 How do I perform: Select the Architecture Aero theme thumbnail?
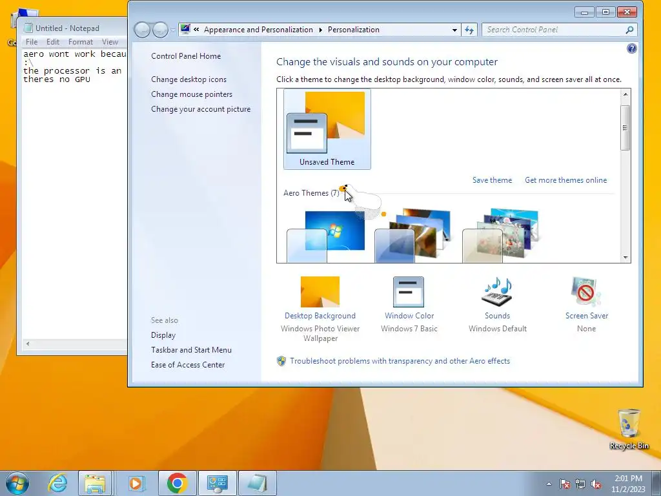coord(413,236)
